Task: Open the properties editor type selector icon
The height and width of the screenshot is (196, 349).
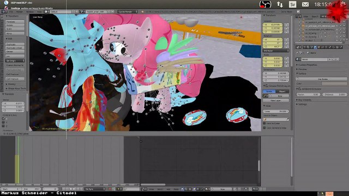Action: pyautogui.click(x=298, y=47)
